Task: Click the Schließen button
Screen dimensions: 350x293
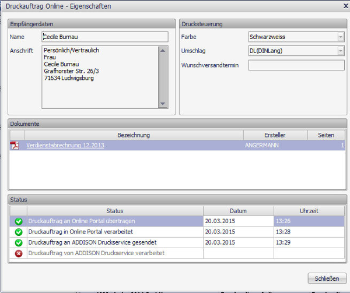Action: pyautogui.click(x=327, y=278)
